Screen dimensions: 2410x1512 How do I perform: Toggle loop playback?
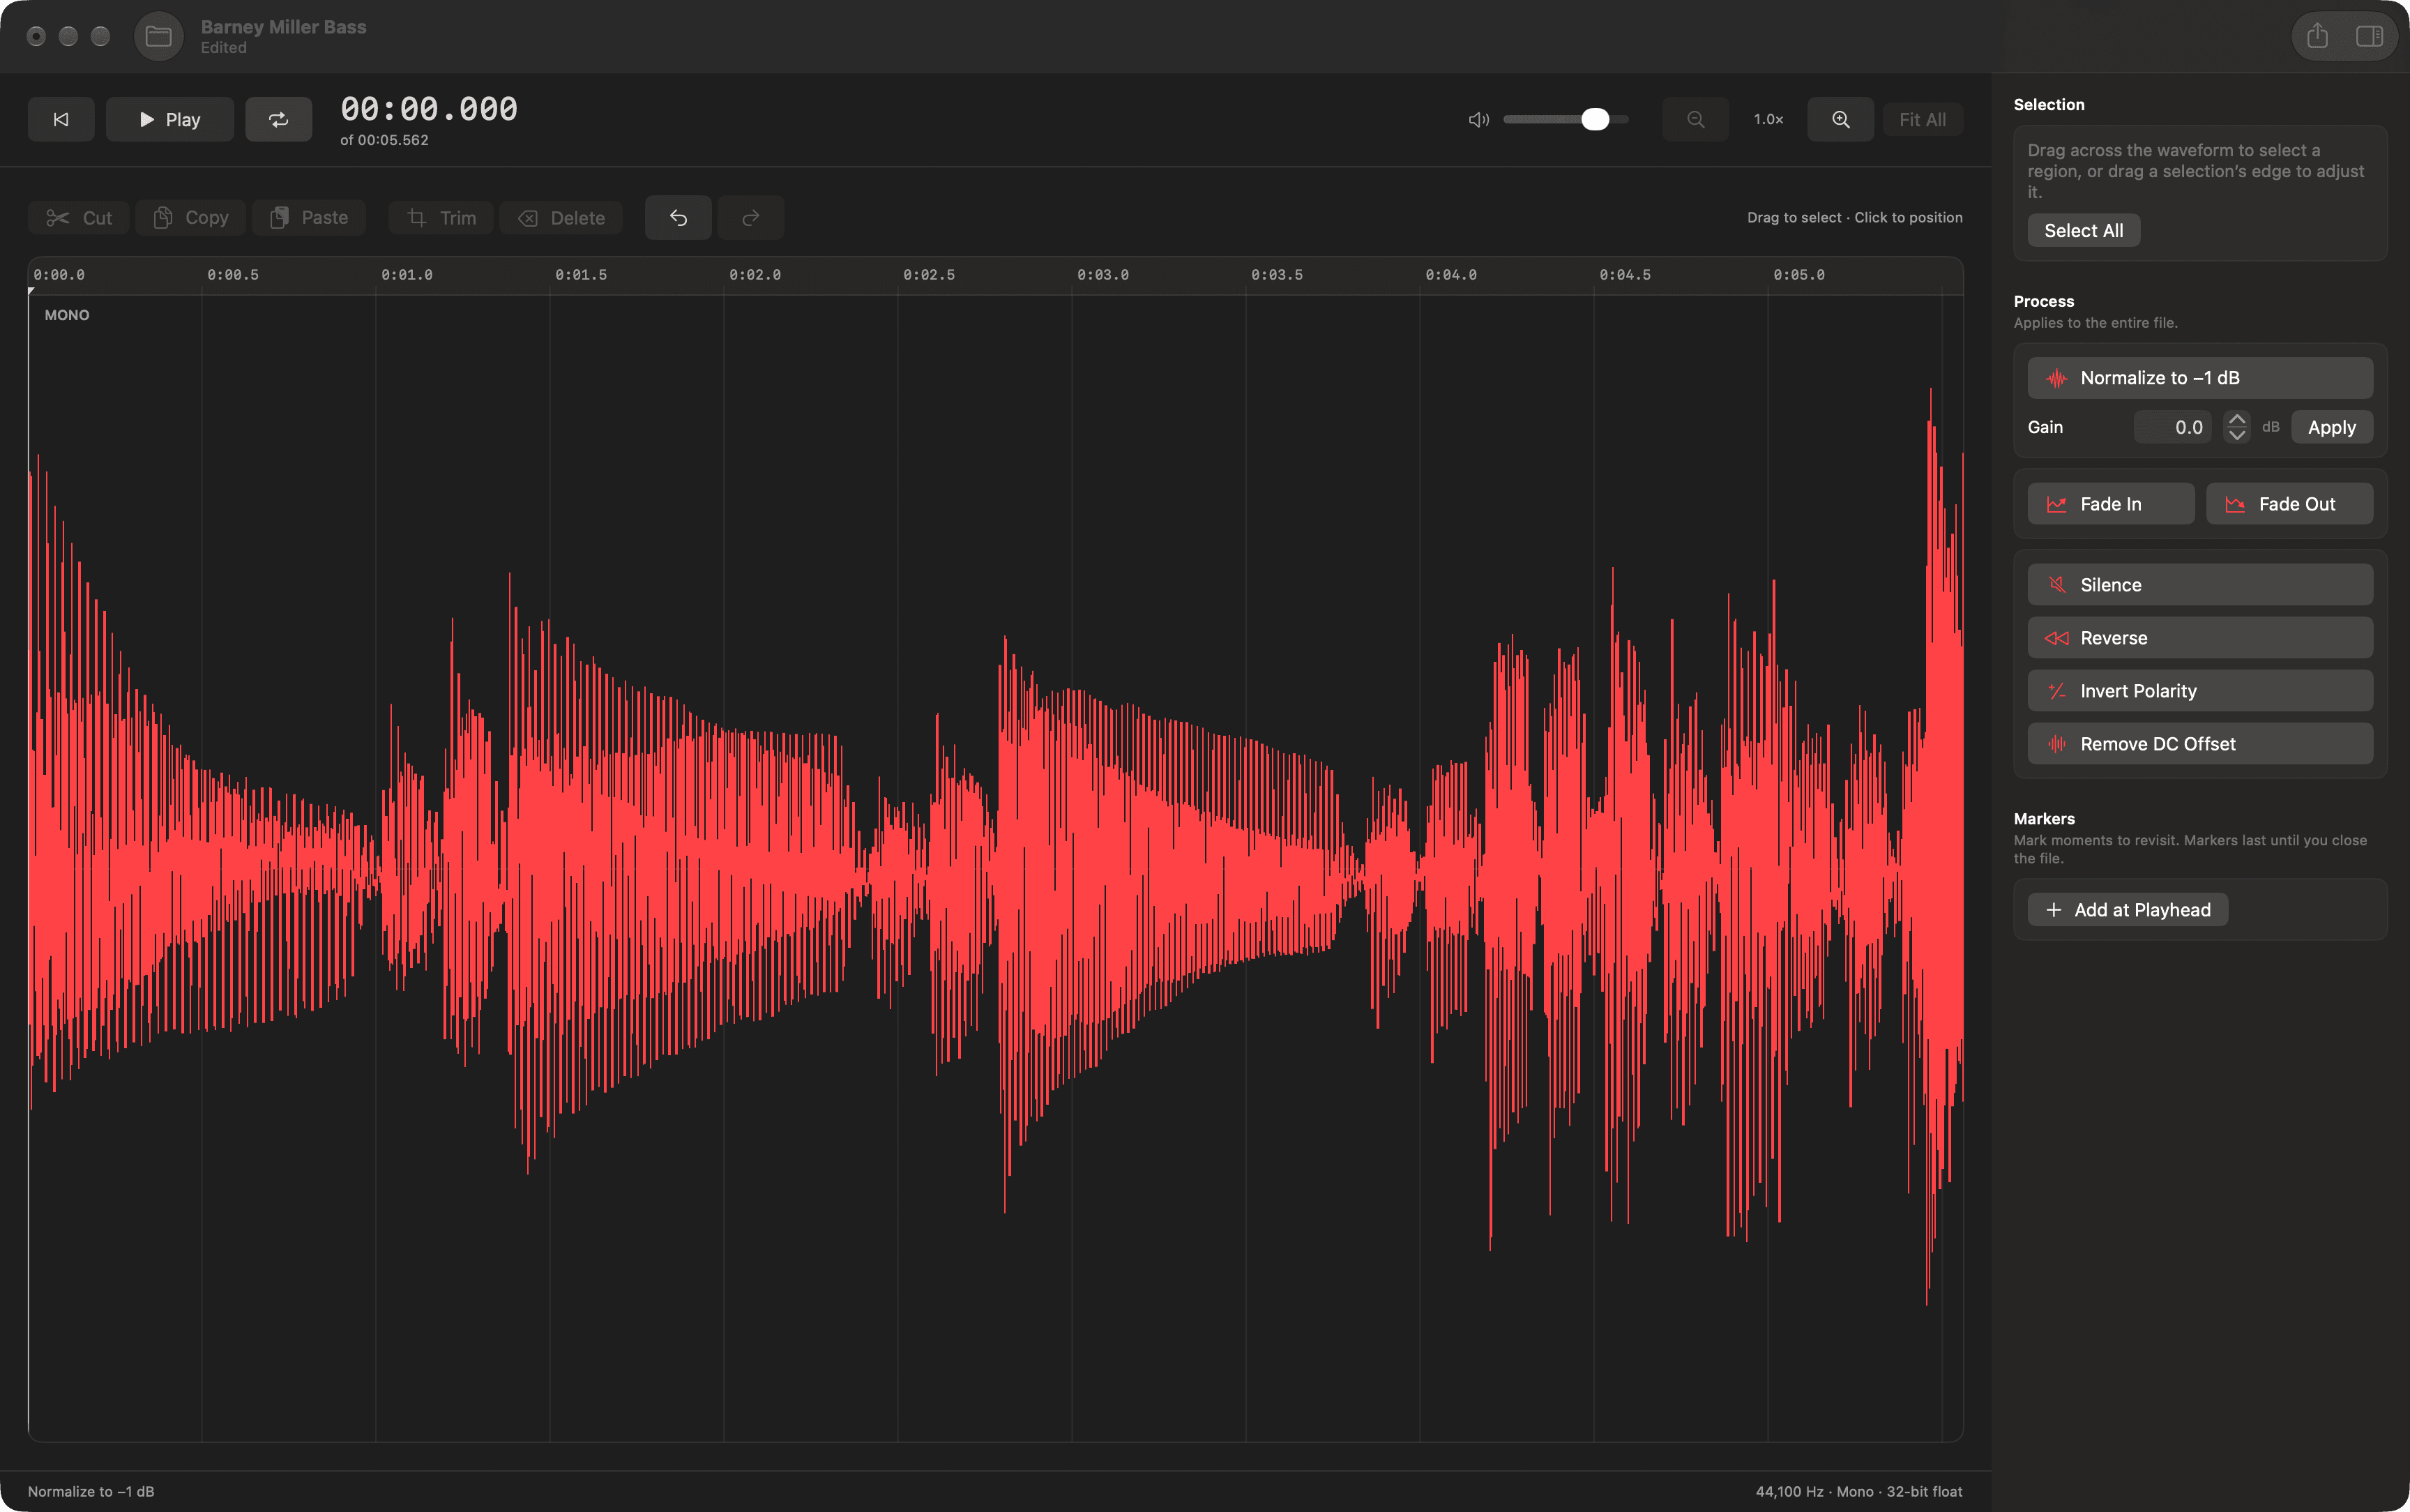pos(279,120)
